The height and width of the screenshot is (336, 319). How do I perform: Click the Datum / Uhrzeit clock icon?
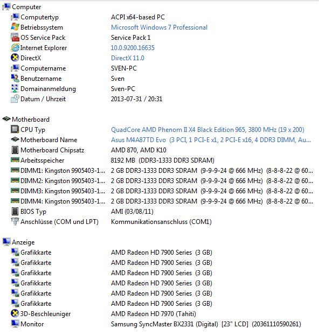coord(15,99)
